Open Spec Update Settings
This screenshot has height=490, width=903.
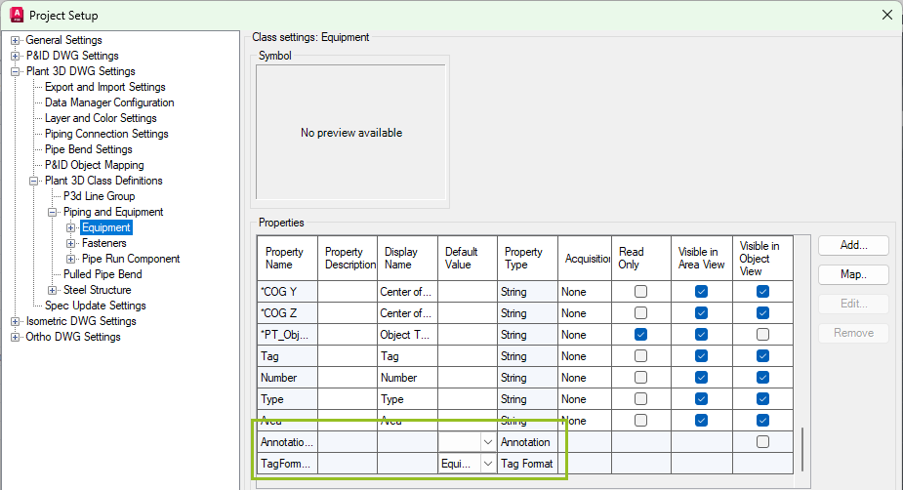[x=96, y=306]
